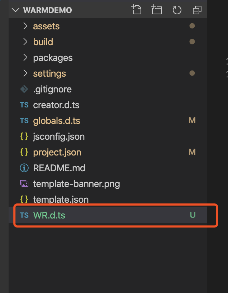The image size is (228, 293).
Task: Expand the build folder chevron
Action: (25, 42)
